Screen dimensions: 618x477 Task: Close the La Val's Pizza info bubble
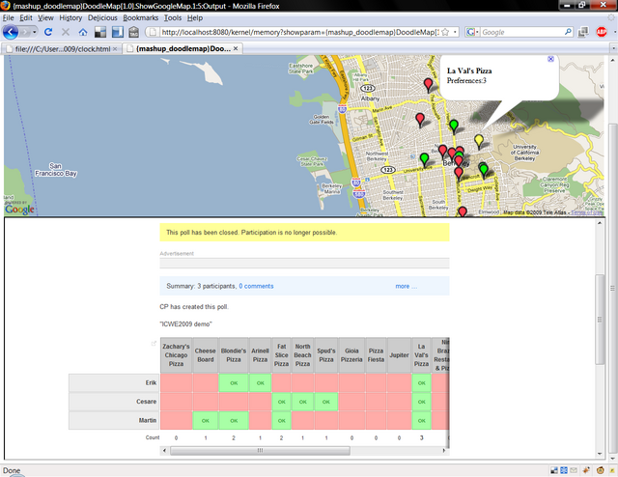point(550,59)
